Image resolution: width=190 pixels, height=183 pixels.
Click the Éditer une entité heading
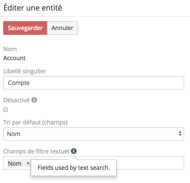point(33,8)
